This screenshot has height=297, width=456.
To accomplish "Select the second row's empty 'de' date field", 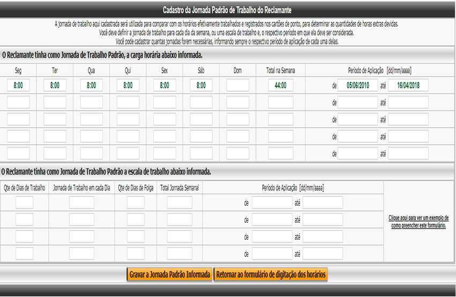I will (357, 102).
